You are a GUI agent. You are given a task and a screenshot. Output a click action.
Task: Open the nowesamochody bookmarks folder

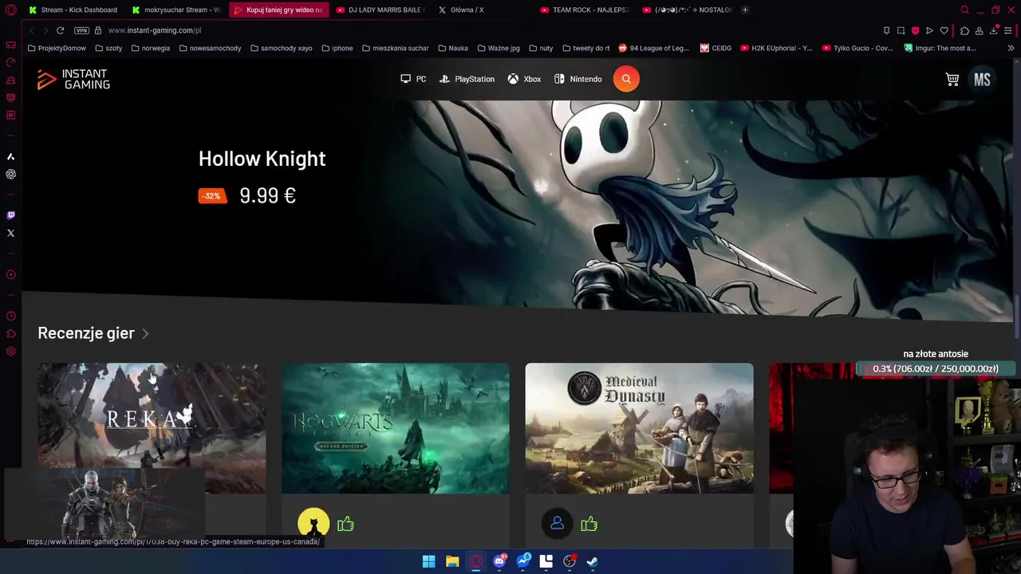(210, 48)
